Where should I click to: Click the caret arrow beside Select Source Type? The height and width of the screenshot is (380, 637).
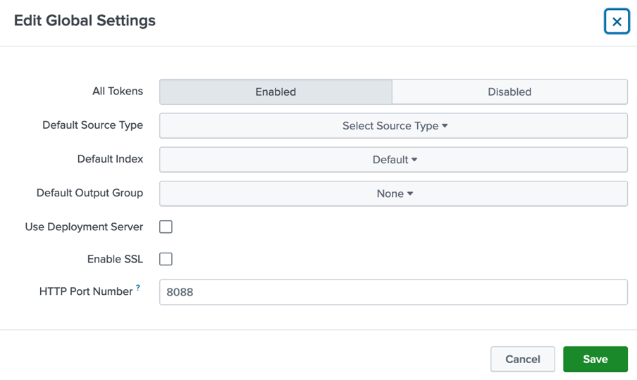click(x=445, y=126)
